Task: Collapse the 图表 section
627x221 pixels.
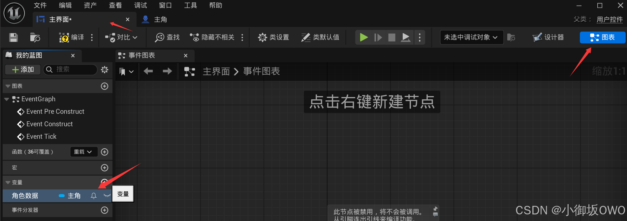Action: [x=8, y=86]
